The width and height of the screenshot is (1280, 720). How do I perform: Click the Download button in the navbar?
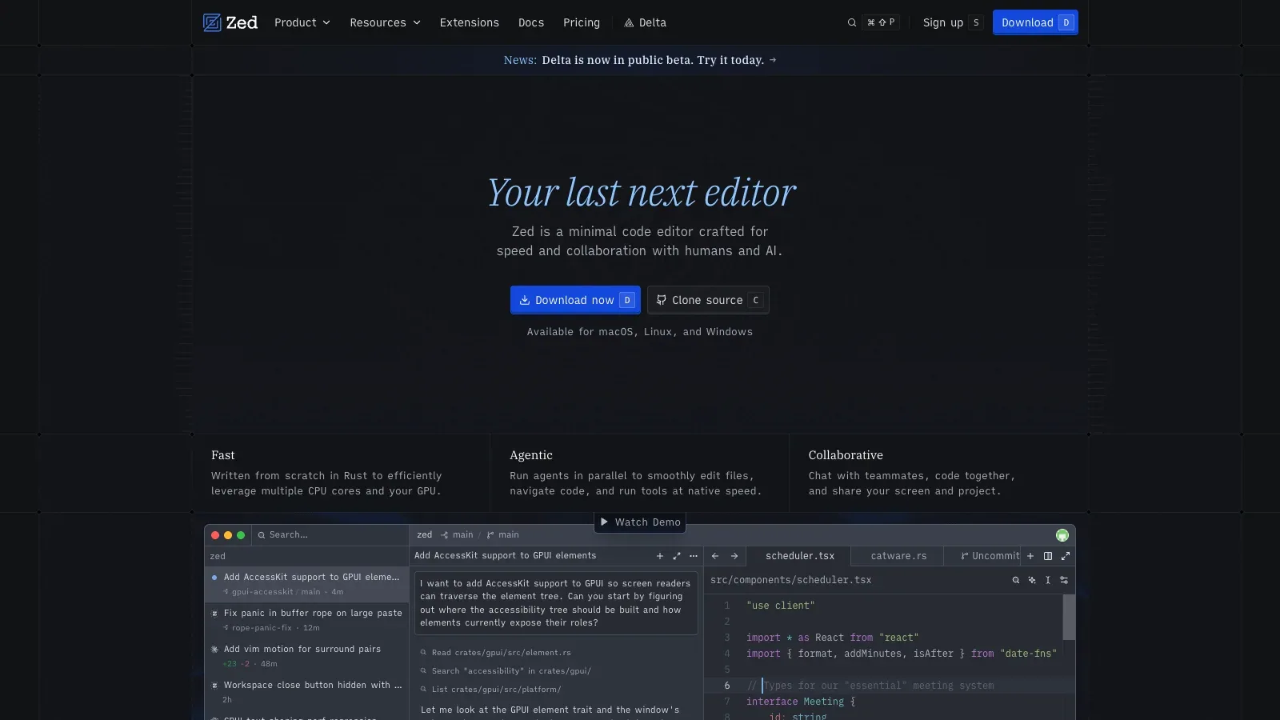point(1035,22)
